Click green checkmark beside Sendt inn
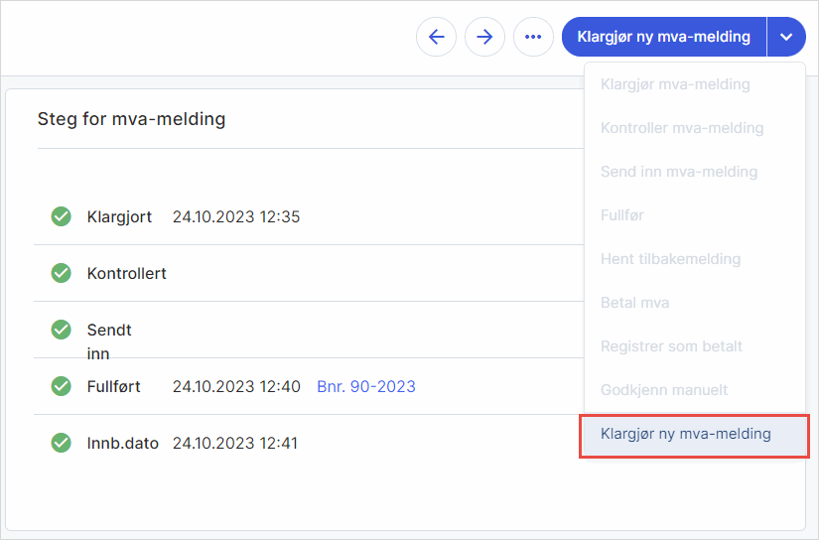This screenshot has height=540, width=819. click(62, 330)
